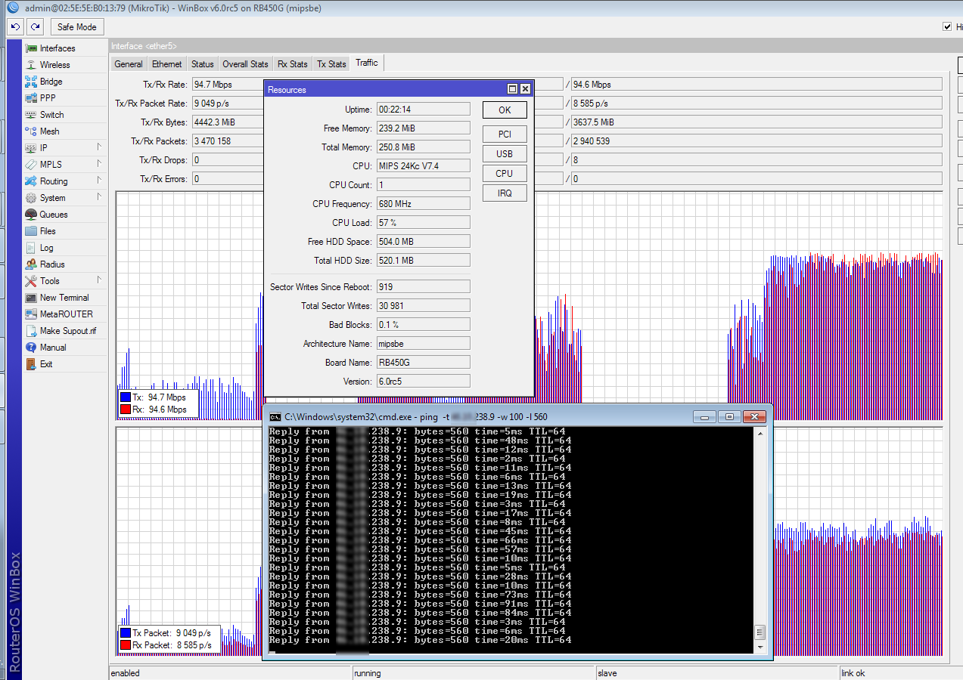Click the undo arrow toolbar icon

click(15, 27)
